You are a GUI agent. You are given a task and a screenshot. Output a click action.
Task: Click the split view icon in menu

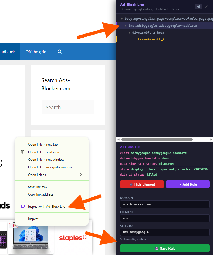click(x=23, y=152)
